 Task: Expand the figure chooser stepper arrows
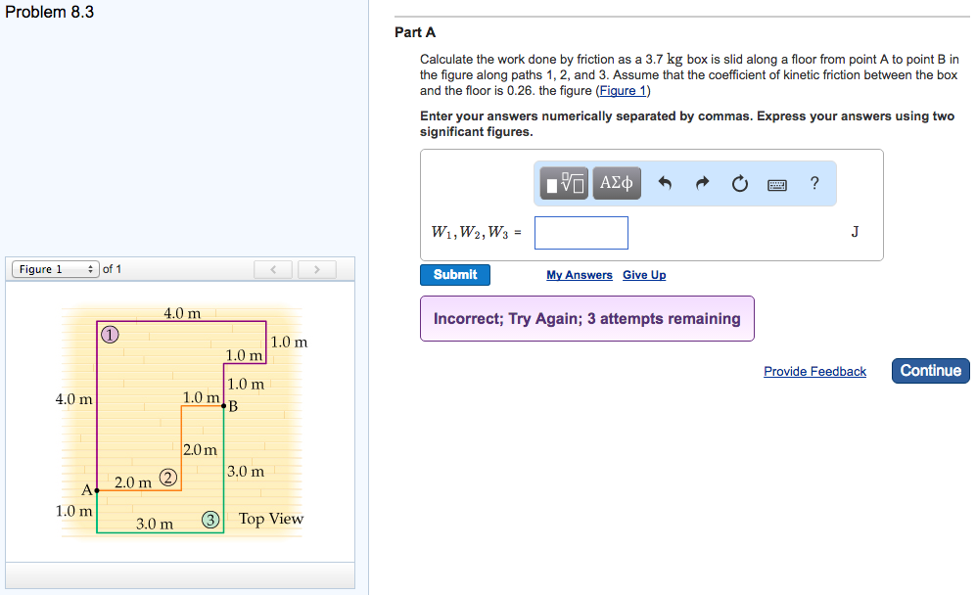[x=88, y=268]
